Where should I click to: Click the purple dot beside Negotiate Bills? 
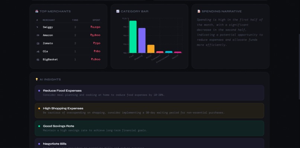point(39,144)
